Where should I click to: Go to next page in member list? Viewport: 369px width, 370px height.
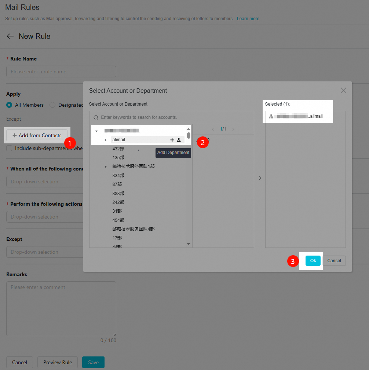point(233,129)
